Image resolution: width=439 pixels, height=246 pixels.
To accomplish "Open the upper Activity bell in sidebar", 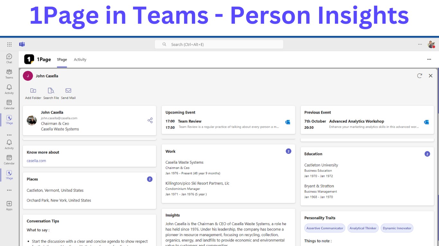I will point(9,89).
